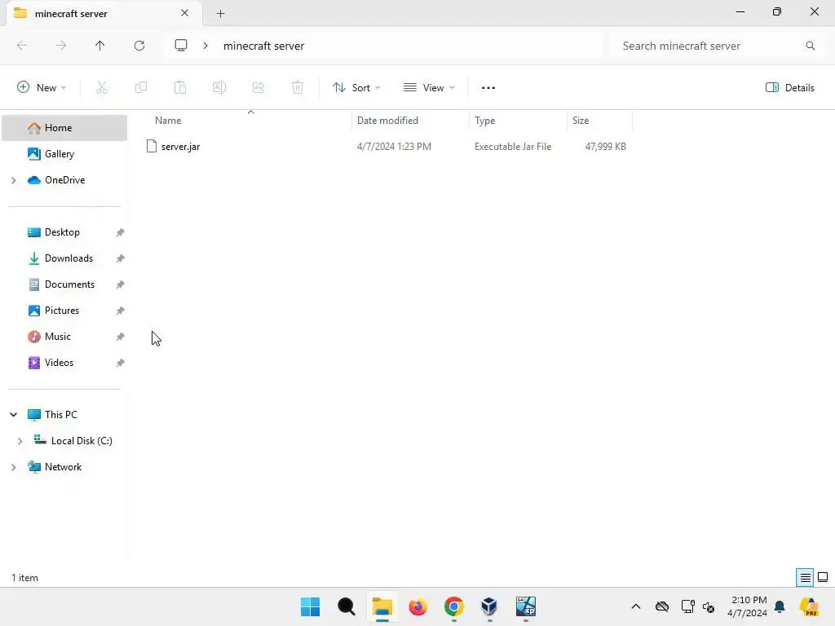Open the View dropdown menu

[x=429, y=88]
